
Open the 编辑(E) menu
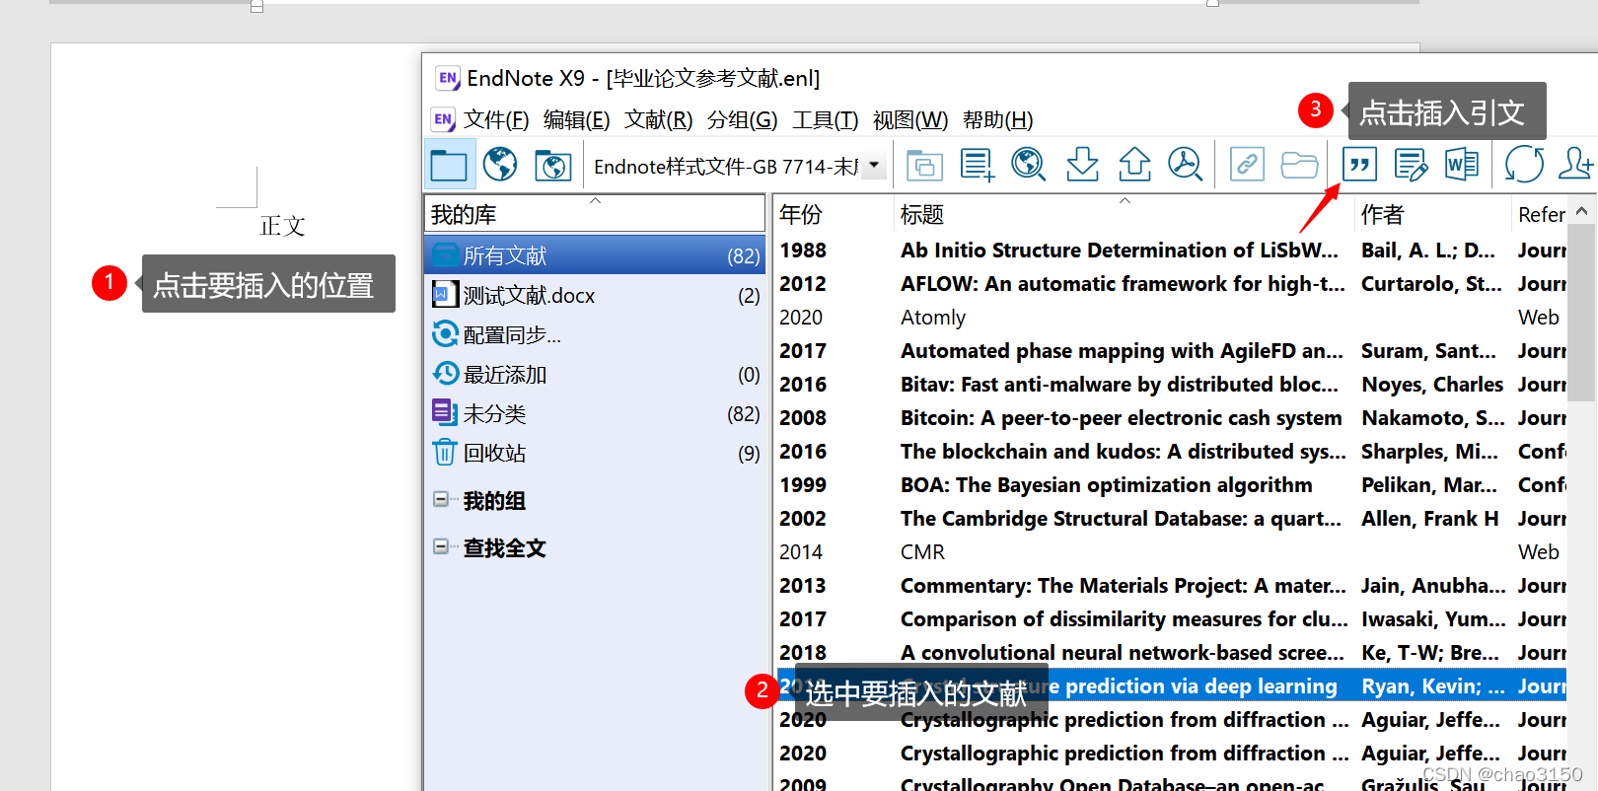tap(576, 120)
